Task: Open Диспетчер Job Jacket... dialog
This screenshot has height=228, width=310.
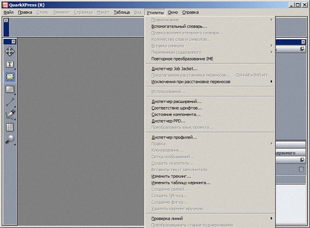Action: [174, 68]
